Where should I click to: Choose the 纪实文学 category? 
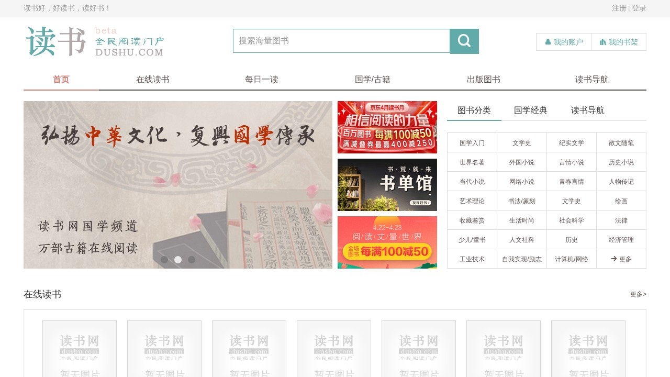[572, 143]
